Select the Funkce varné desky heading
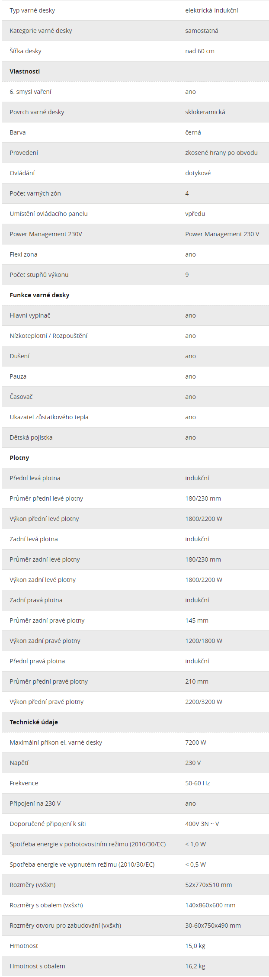 tap(39, 295)
